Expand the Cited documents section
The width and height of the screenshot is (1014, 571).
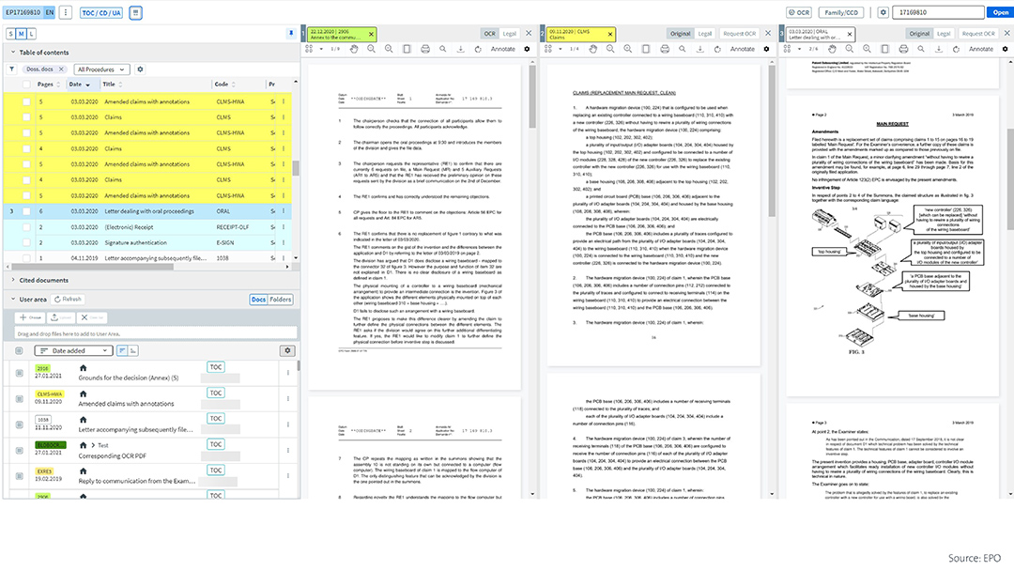coord(12,280)
